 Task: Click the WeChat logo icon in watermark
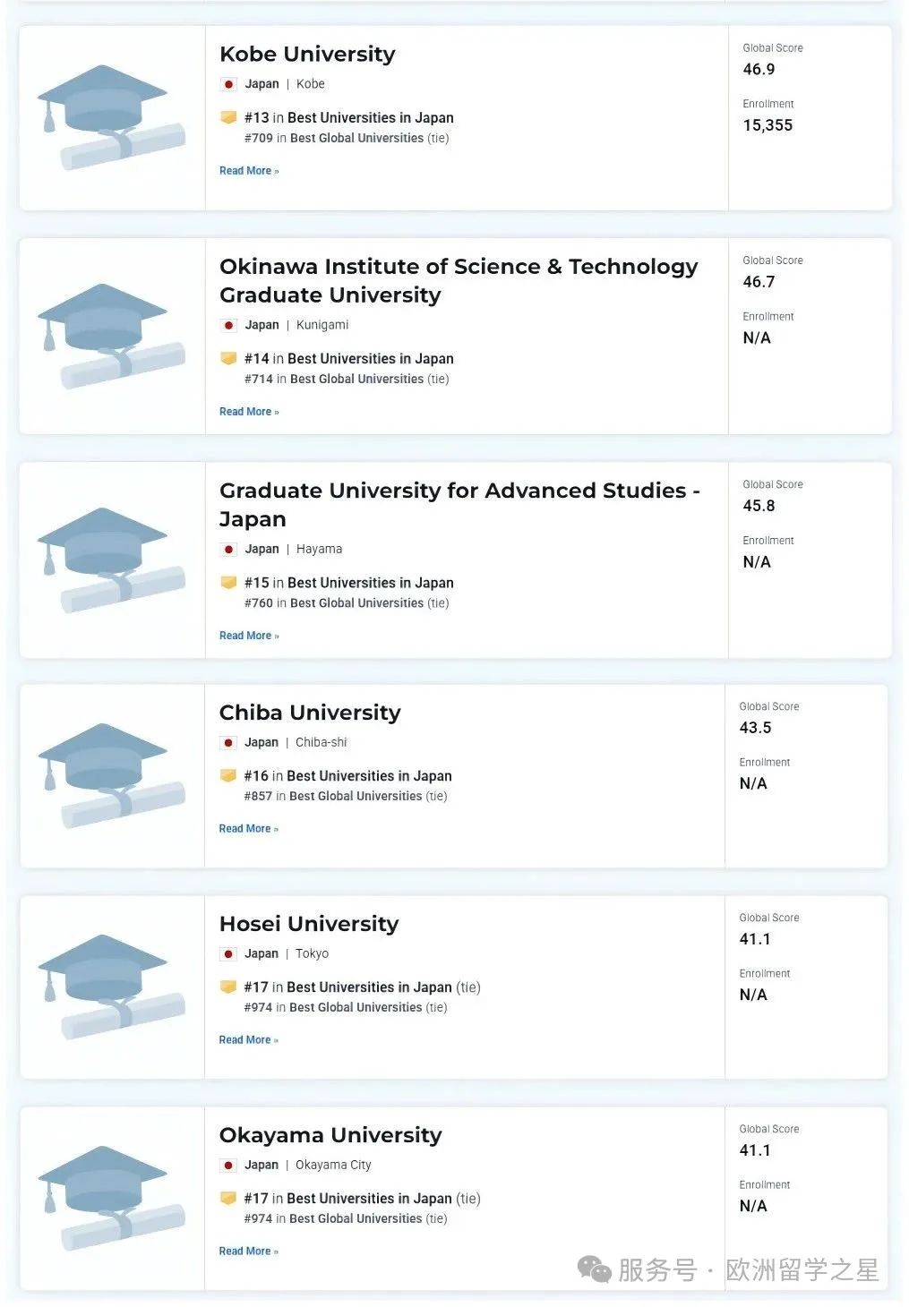click(594, 1269)
